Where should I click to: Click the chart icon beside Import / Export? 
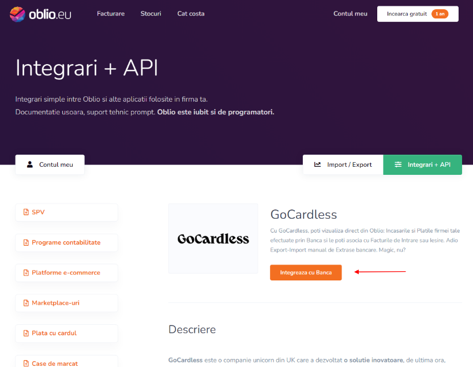(x=317, y=164)
